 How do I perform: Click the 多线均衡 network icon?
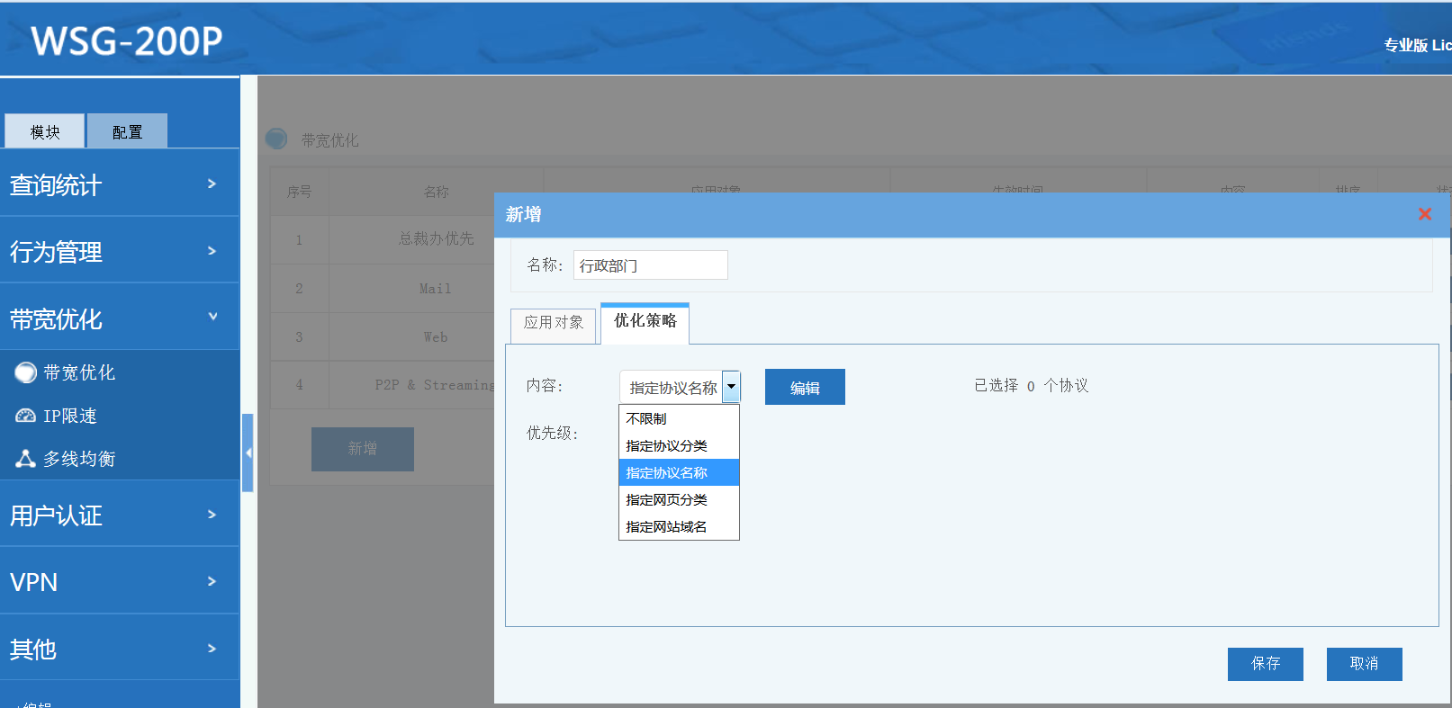(x=25, y=459)
